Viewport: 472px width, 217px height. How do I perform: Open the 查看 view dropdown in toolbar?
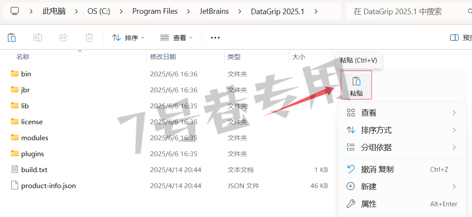(177, 38)
